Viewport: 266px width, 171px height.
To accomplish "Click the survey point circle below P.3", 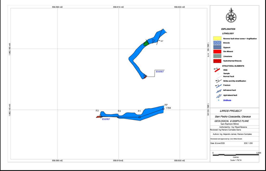I will [x=100, y=116].
